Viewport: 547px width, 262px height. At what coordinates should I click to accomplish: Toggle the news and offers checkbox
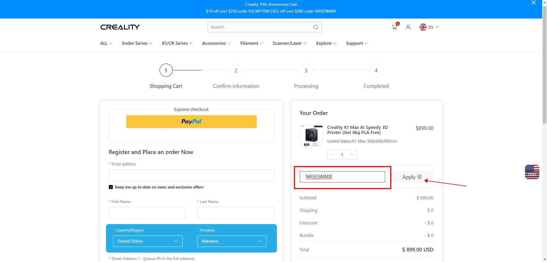(111, 187)
